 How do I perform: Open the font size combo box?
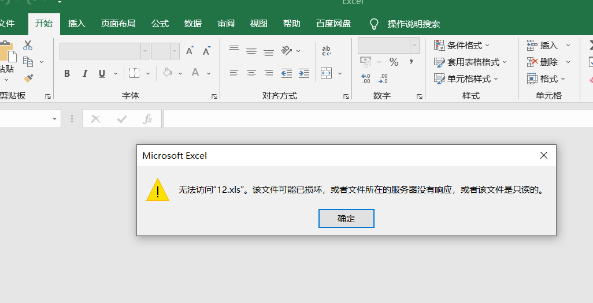click(x=165, y=51)
